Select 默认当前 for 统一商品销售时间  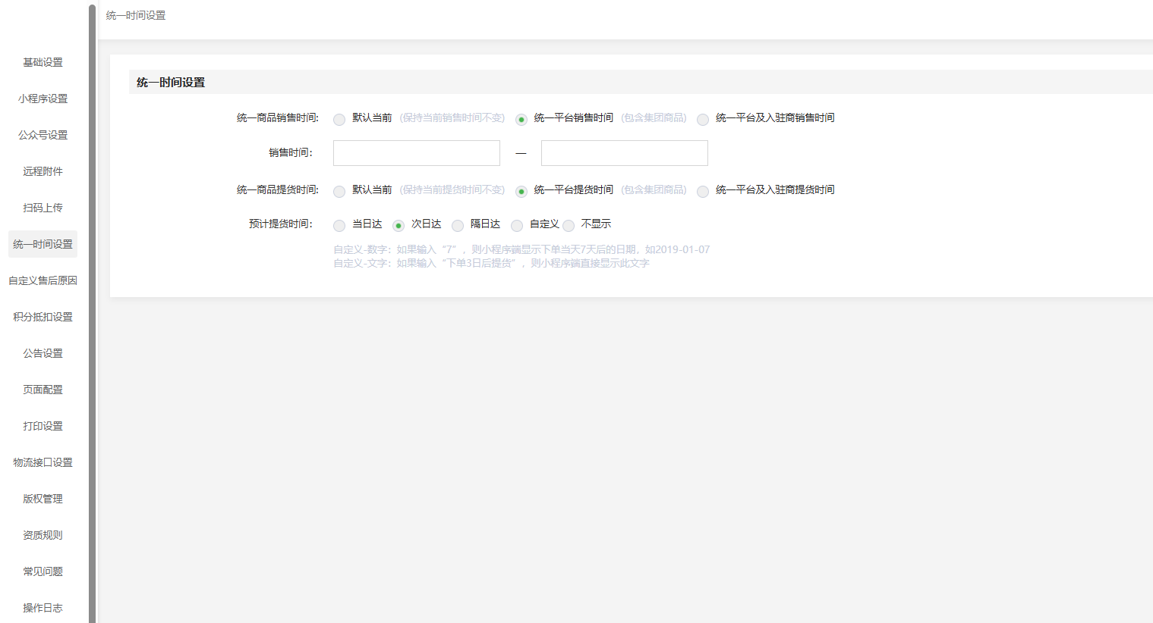coord(339,120)
